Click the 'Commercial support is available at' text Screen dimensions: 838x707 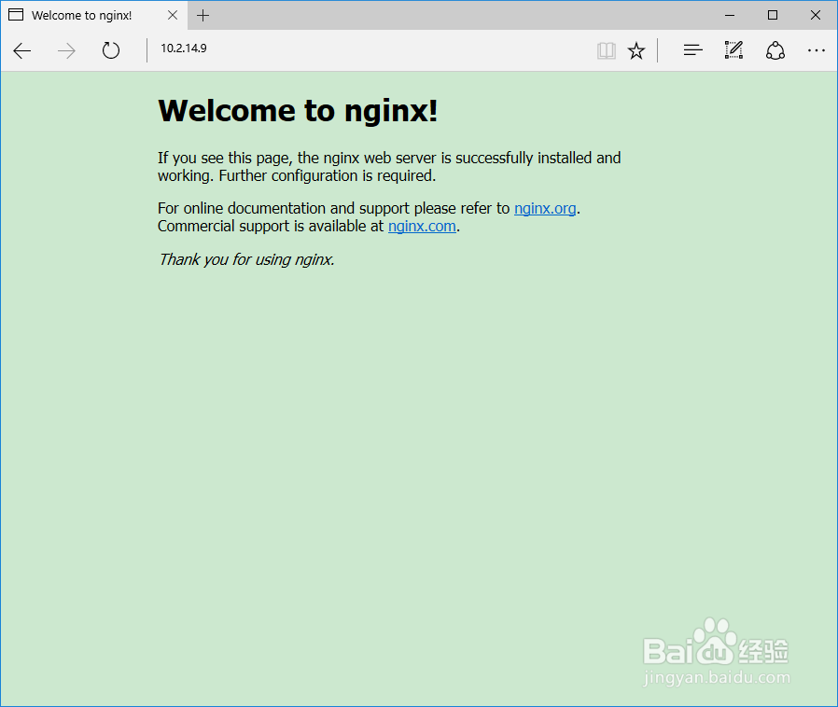[271, 227]
